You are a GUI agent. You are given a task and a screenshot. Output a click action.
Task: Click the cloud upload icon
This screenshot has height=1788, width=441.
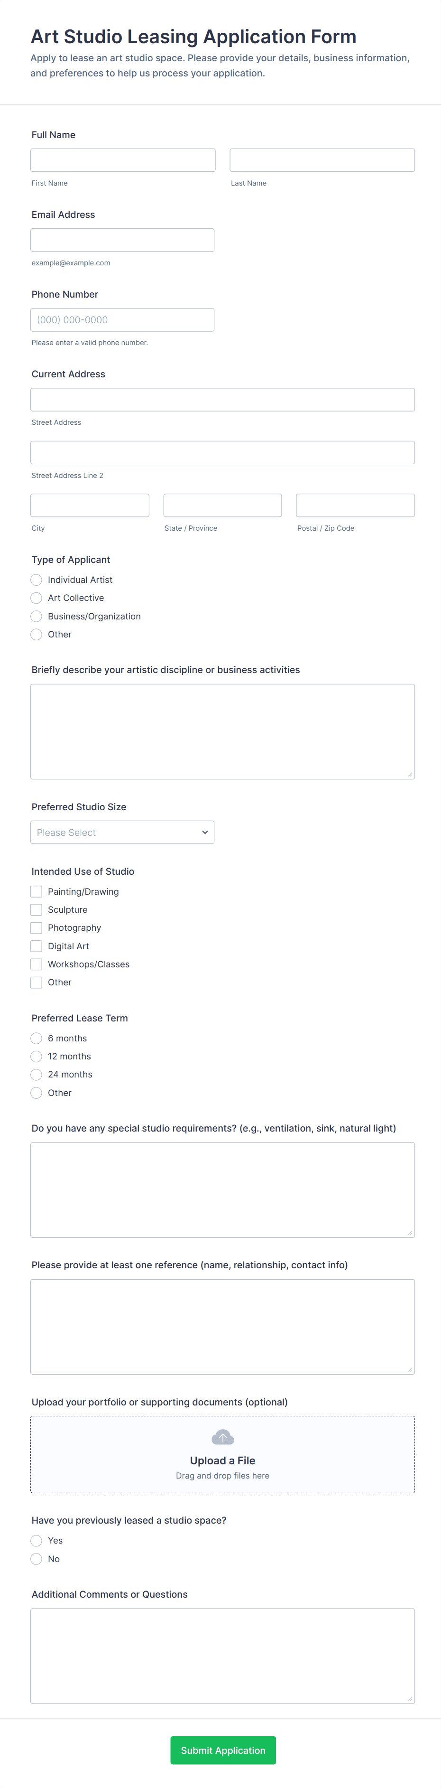tap(222, 1438)
